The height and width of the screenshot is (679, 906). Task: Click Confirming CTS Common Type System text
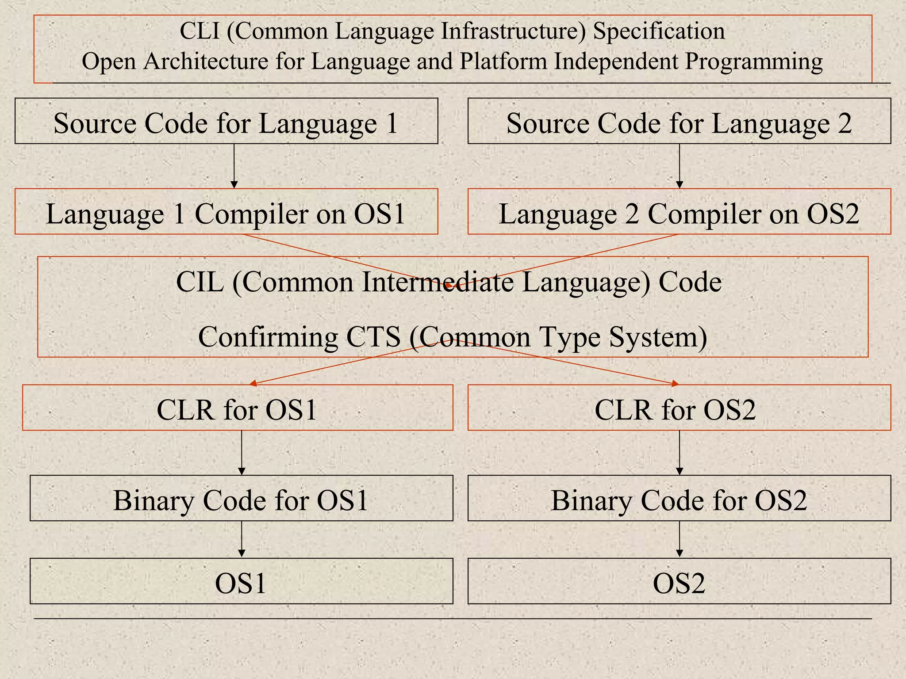click(452, 337)
